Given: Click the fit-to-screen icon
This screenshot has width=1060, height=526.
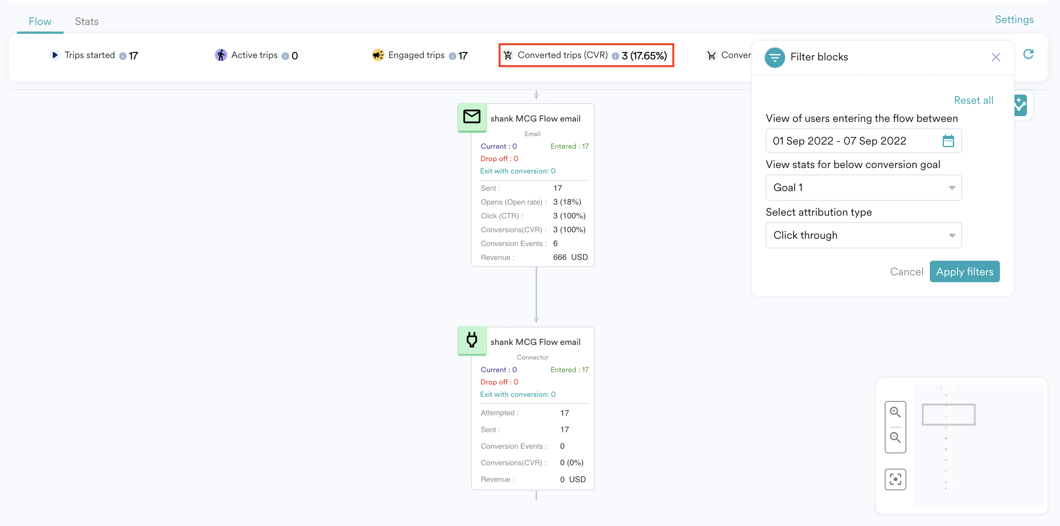Looking at the screenshot, I should (895, 479).
